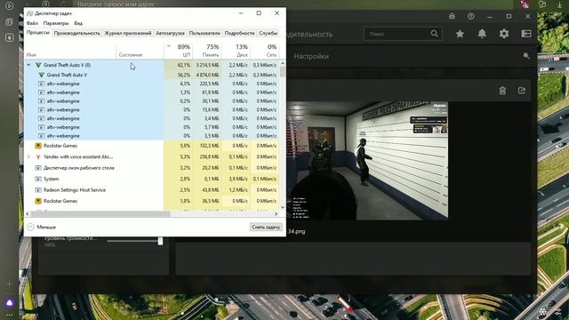
Task: Open the help question-mark icon in Radeon title bar
Action: tap(471, 16)
